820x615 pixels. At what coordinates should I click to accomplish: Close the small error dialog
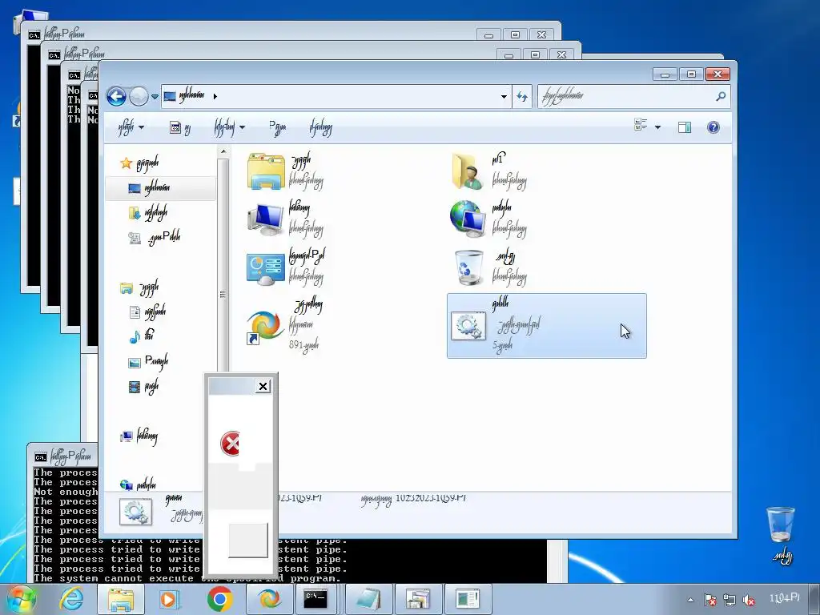(x=263, y=387)
